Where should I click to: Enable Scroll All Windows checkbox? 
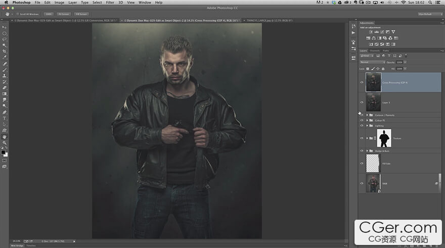pyautogui.click(x=18, y=14)
